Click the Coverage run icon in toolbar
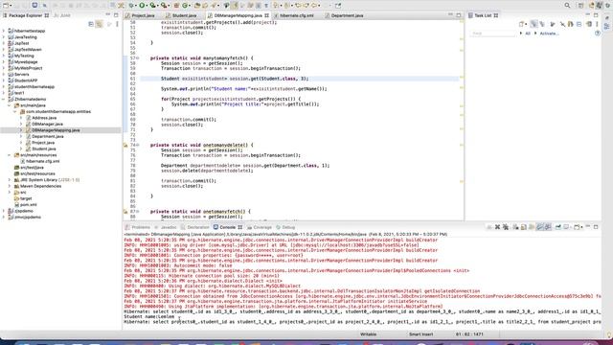This screenshot has width=613, height=345. [153, 6]
